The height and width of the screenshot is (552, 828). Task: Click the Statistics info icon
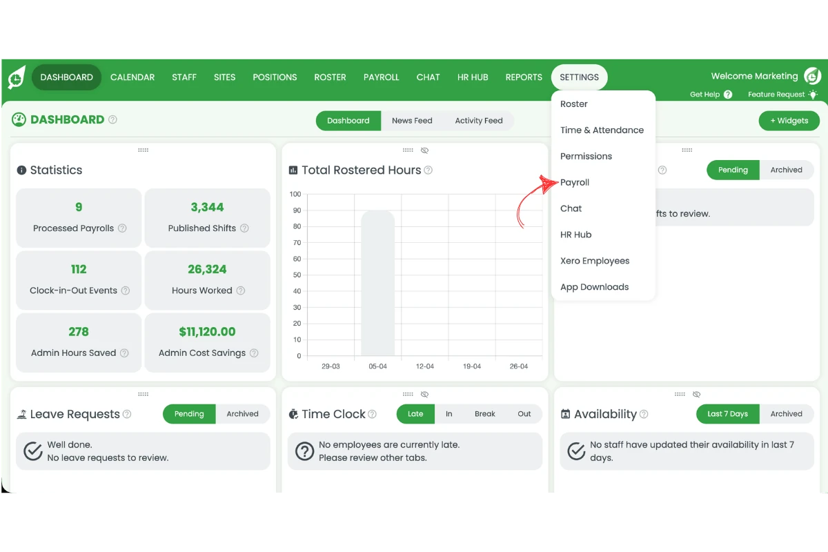(x=21, y=170)
